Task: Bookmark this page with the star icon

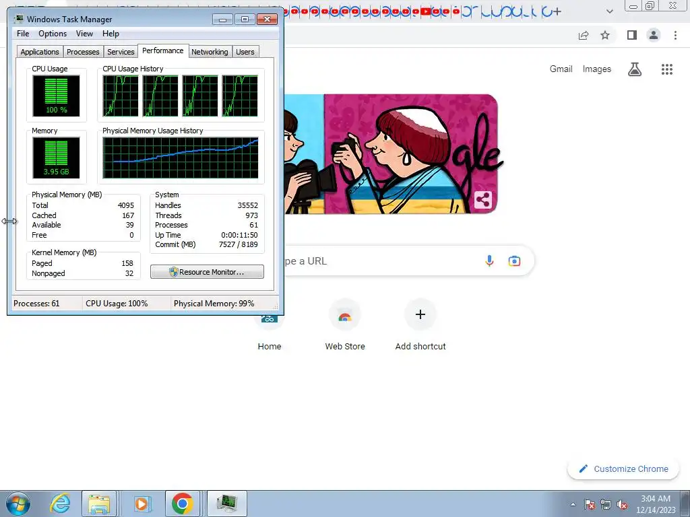Action: pos(605,35)
